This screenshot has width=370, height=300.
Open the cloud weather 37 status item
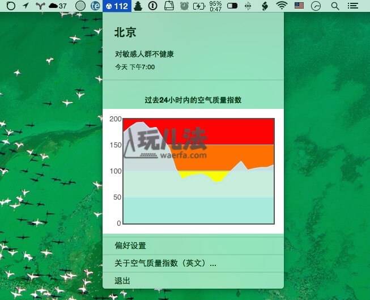[x=58, y=6]
